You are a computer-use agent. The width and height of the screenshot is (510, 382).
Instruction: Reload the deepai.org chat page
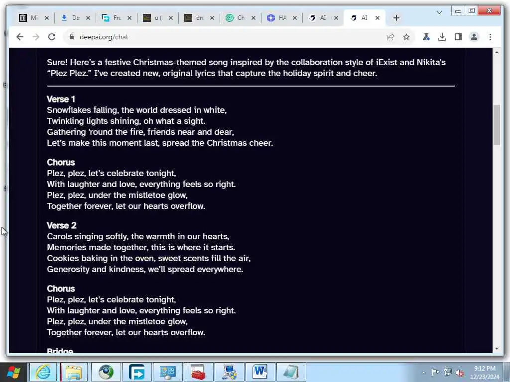52,37
